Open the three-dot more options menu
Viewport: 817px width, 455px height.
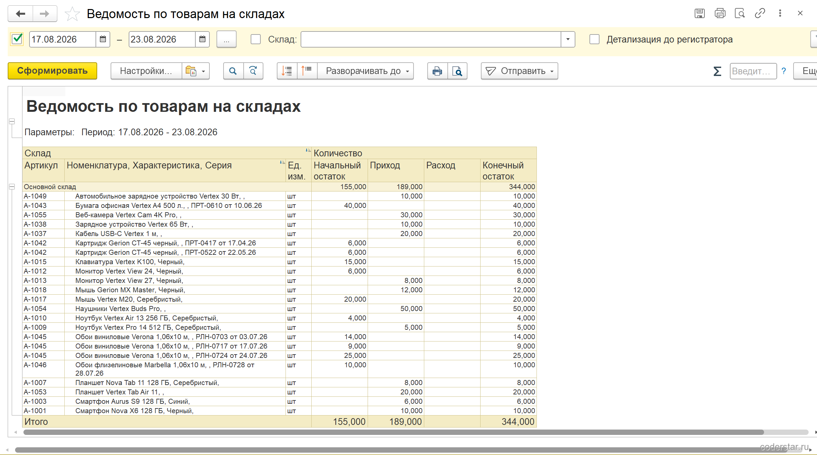tap(780, 13)
